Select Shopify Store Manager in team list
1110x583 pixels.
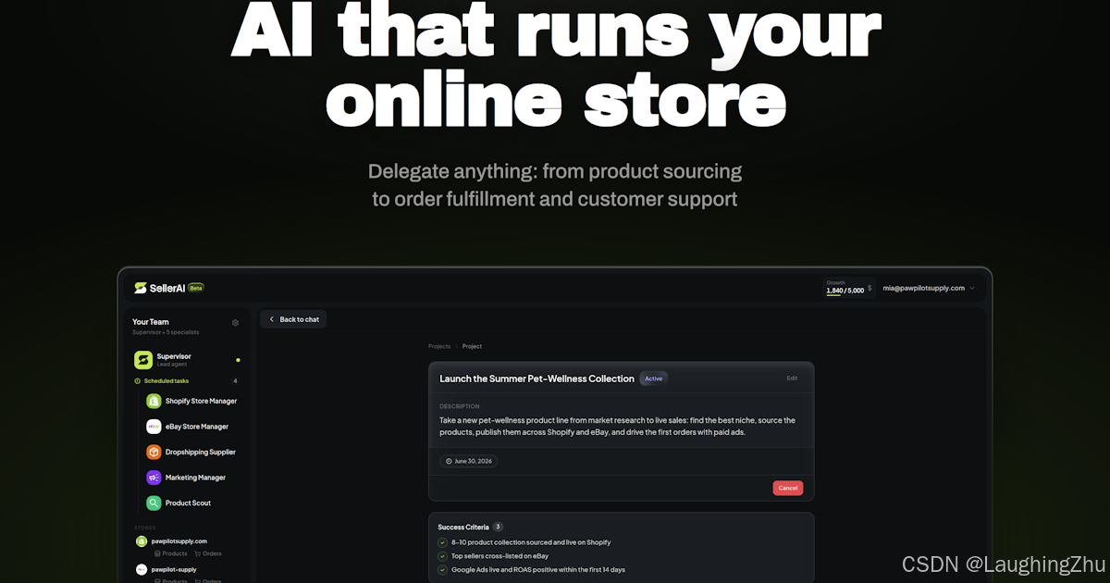pos(191,402)
